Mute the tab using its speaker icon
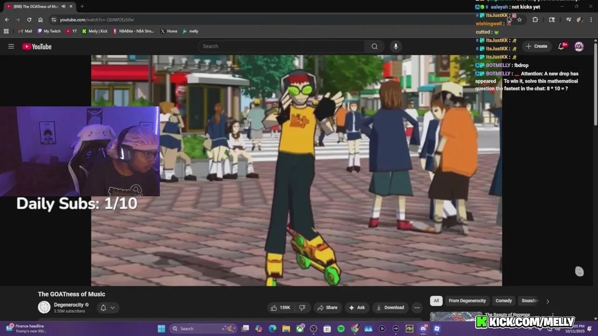This screenshot has height=336, width=598. coord(63,7)
